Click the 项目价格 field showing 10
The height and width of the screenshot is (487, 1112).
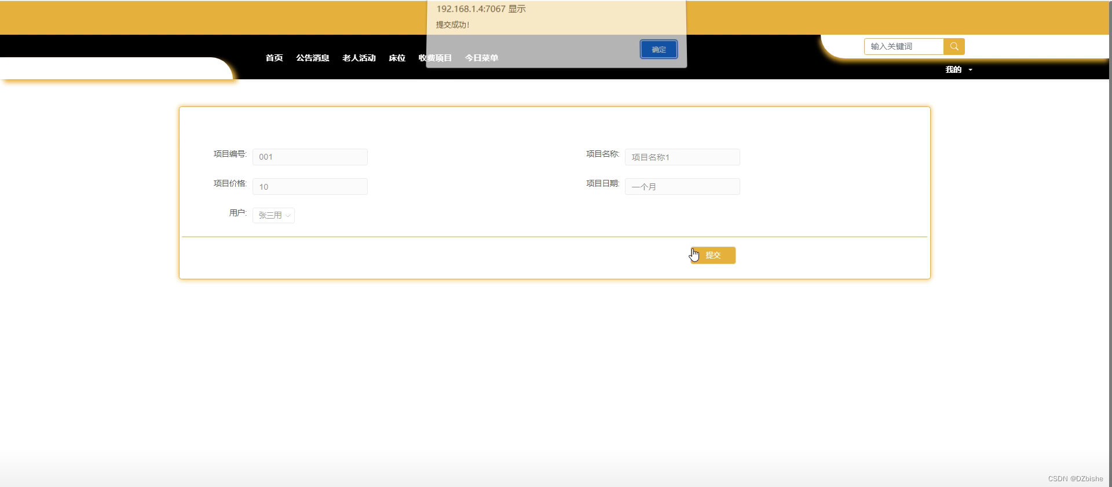pyautogui.click(x=310, y=186)
